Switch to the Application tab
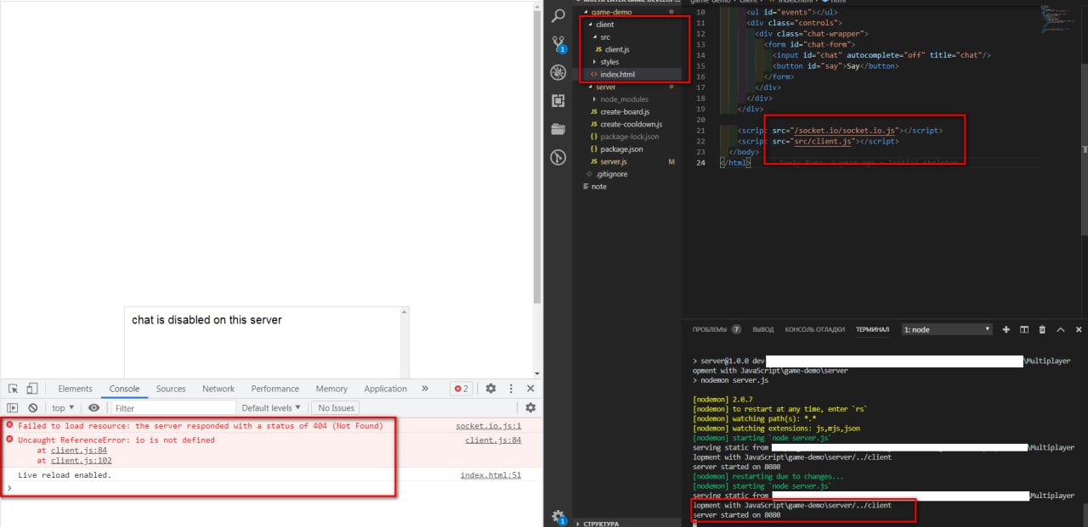 click(385, 389)
